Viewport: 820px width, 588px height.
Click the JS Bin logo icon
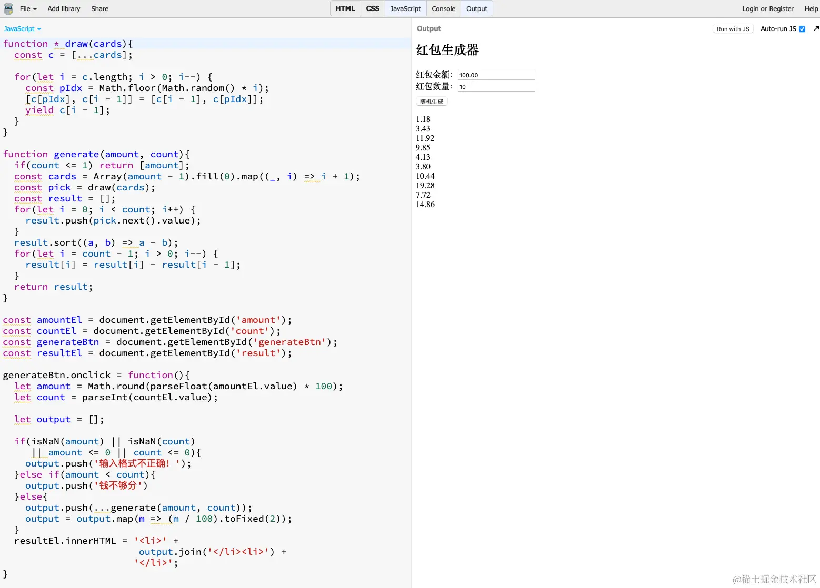pos(8,8)
